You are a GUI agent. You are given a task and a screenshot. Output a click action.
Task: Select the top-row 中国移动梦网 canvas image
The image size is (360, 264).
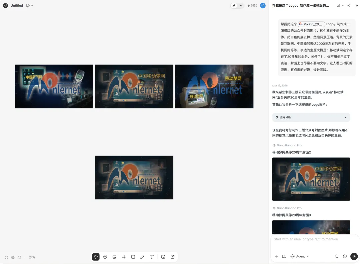[134, 86]
